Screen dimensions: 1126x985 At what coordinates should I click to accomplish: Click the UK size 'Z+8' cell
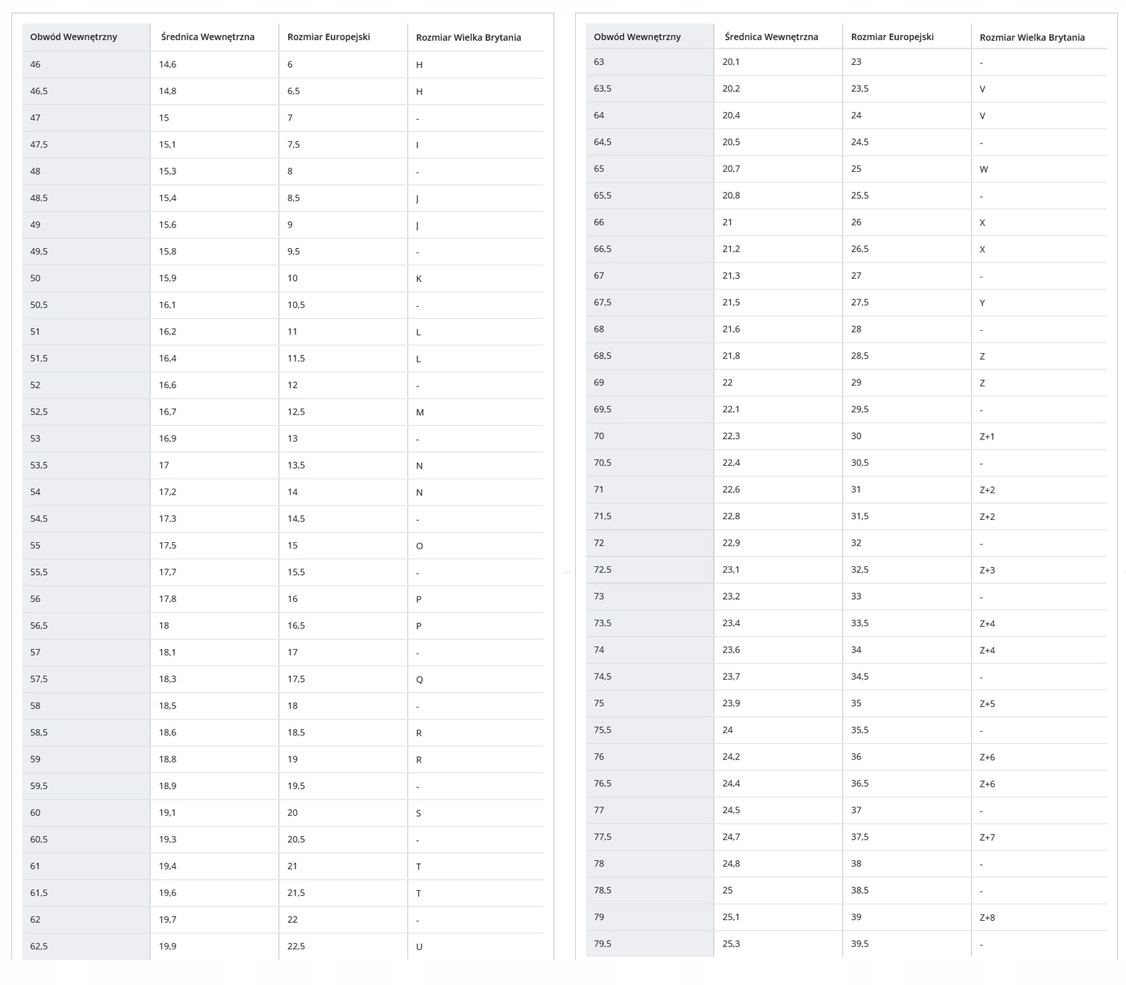[987, 918]
